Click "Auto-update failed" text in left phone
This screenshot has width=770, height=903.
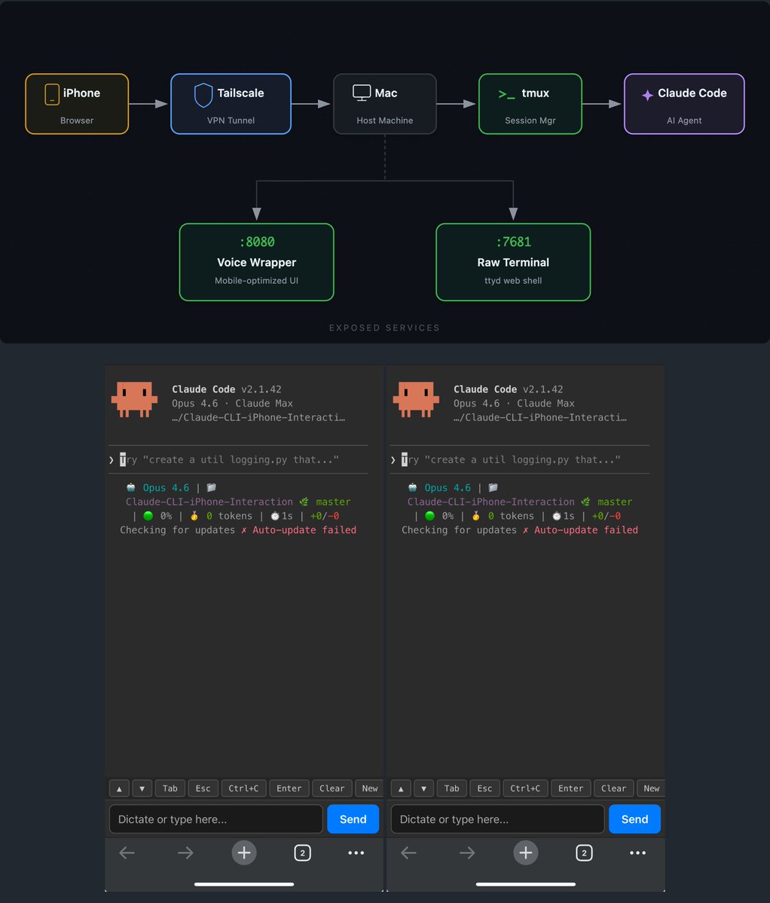(x=304, y=529)
